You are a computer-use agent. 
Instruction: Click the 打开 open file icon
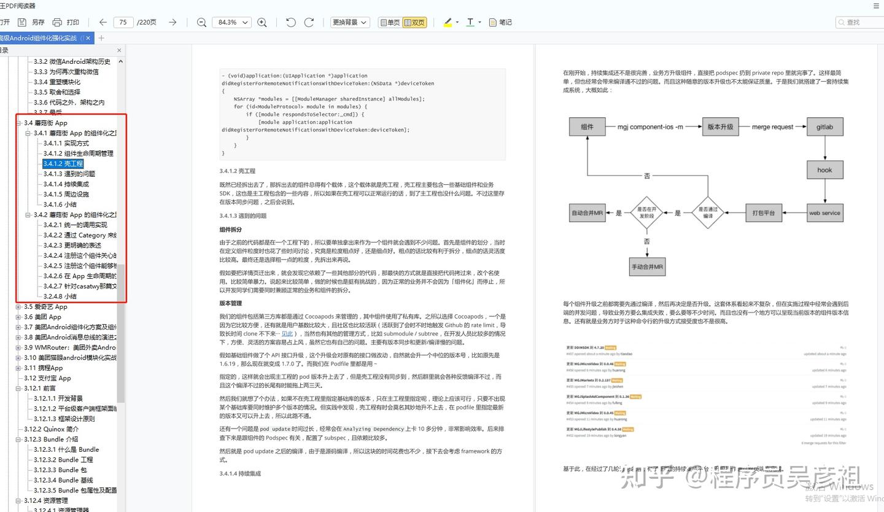point(6,22)
